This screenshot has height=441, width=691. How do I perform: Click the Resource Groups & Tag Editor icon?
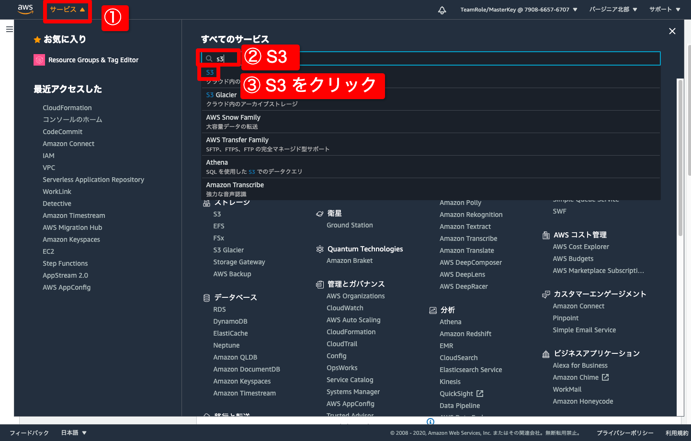[x=39, y=60]
